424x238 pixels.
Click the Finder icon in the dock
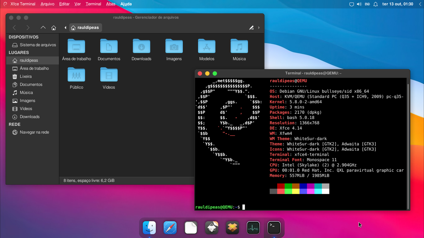(149, 228)
